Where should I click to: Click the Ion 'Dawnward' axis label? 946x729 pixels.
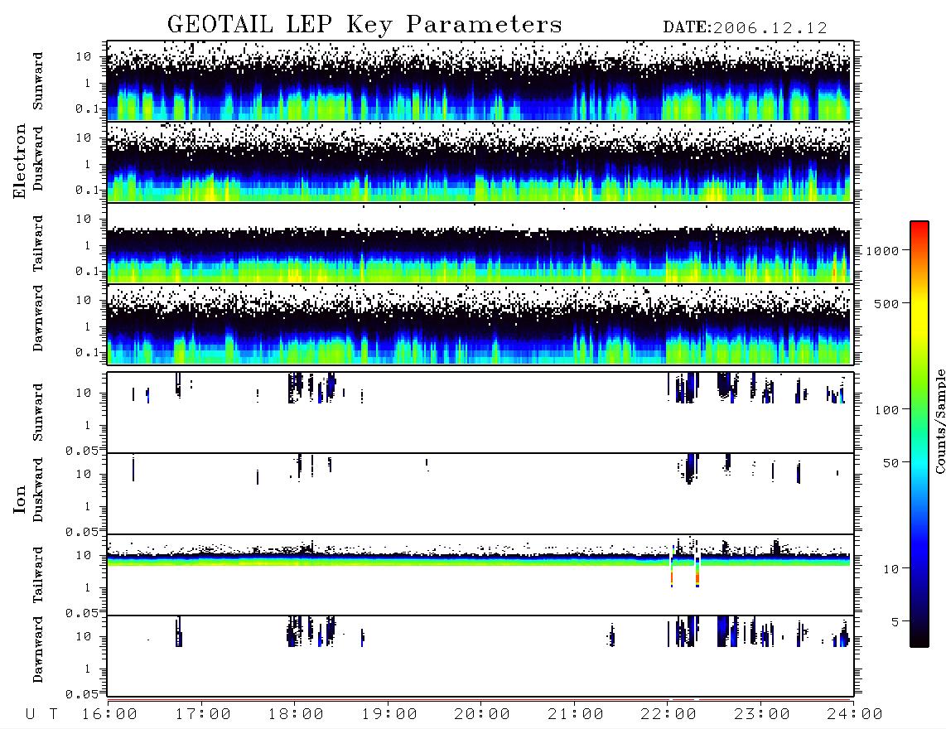point(38,649)
